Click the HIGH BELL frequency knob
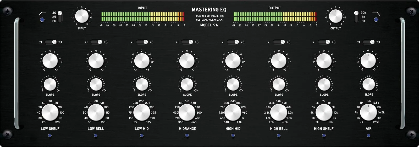Image resolution: width=419 pixels, height=147 pixels. 279,113
